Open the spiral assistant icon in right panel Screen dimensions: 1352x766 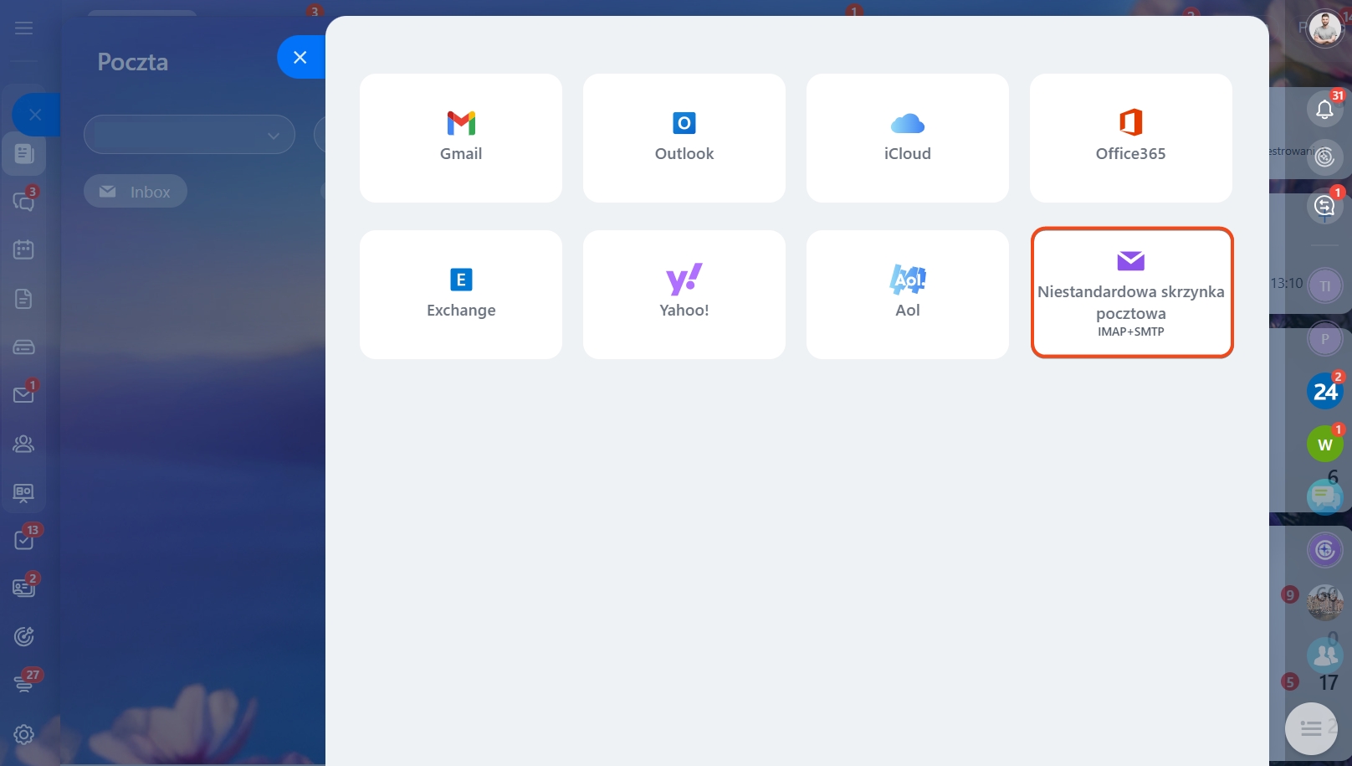pyautogui.click(x=1324, y=157)
